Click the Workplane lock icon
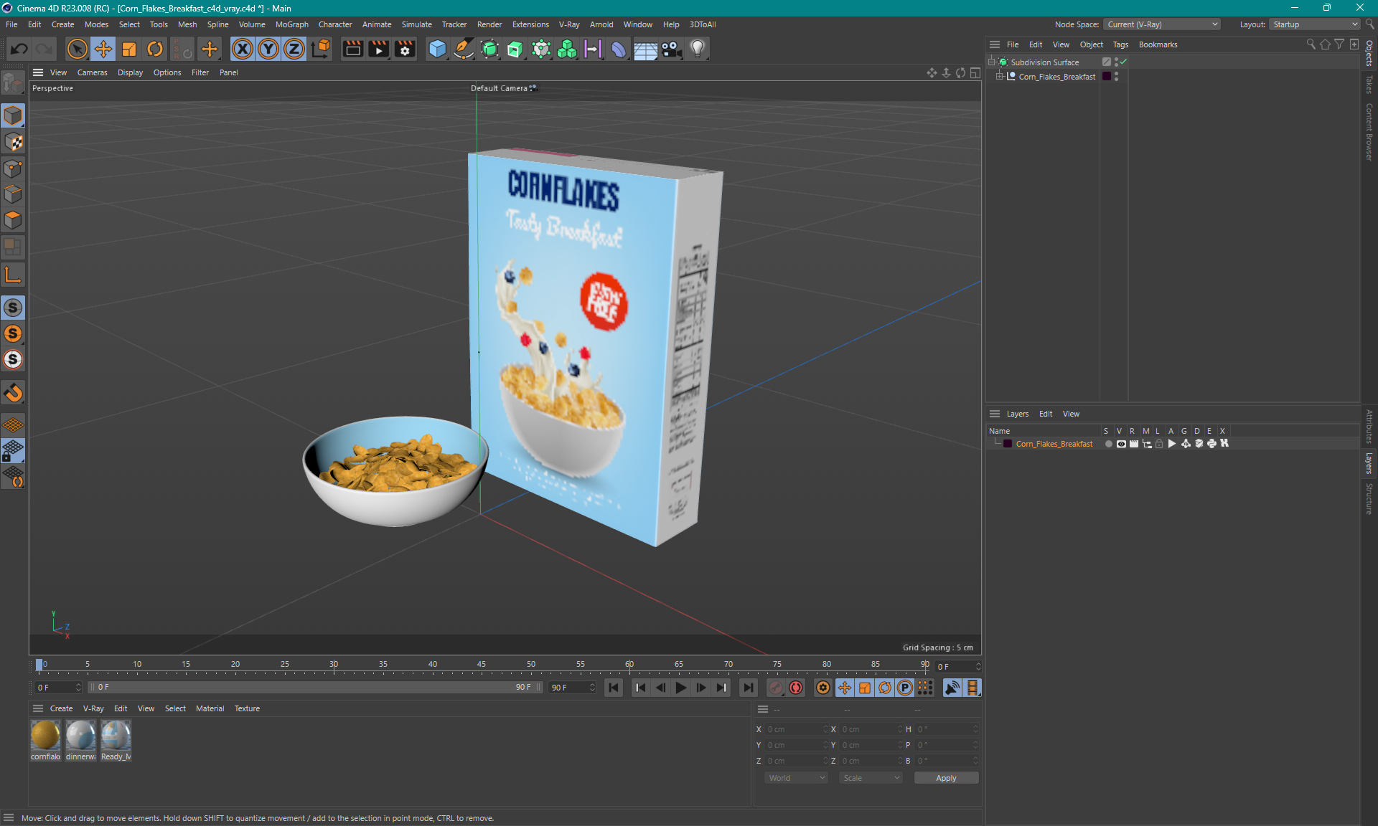This screenshot has width=1378, height=826. click(x=13, y=451)
